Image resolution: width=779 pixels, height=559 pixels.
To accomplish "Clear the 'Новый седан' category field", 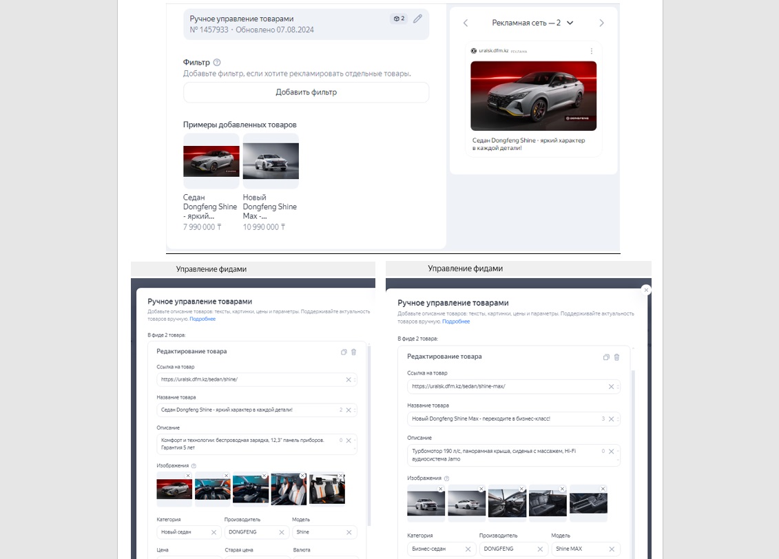I will (214, 532).
